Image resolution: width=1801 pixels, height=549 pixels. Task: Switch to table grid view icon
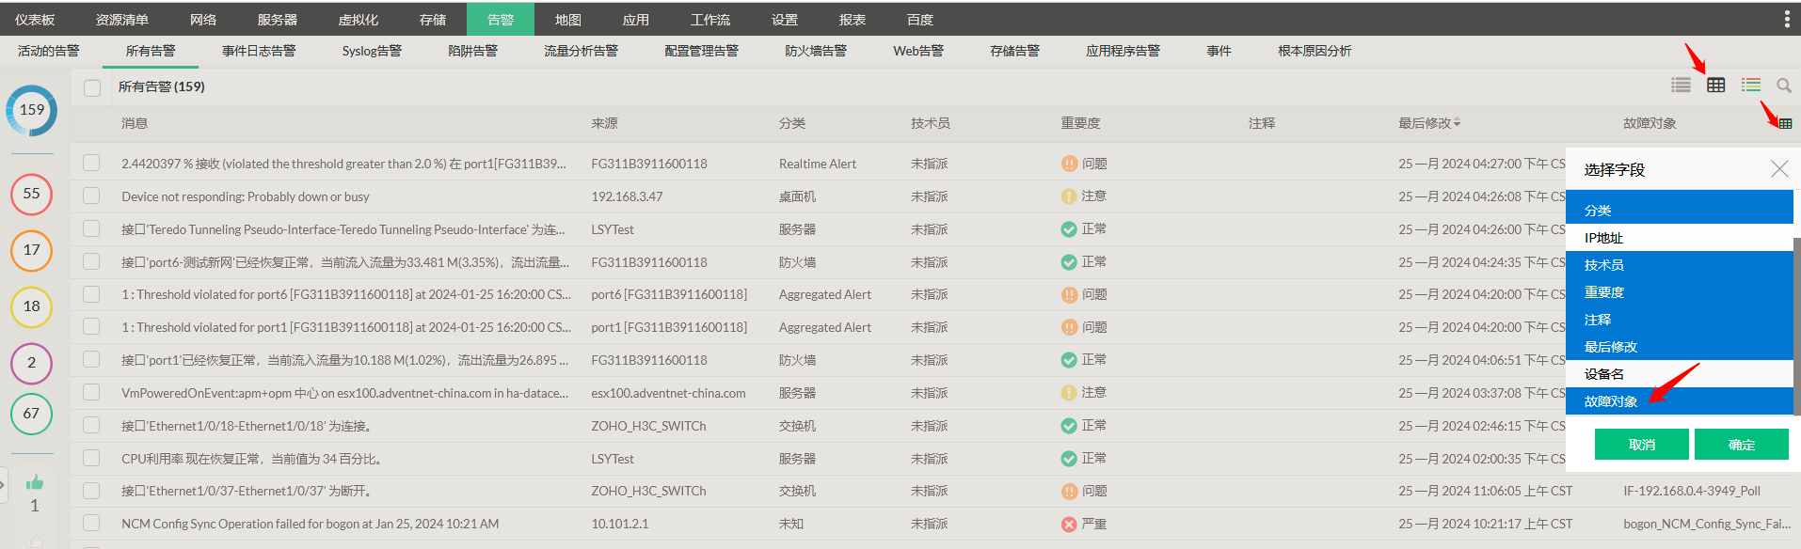click(1716, 86)
